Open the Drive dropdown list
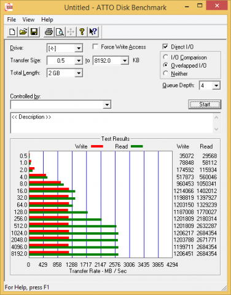 pyautogui.click(x=79, y=49)
